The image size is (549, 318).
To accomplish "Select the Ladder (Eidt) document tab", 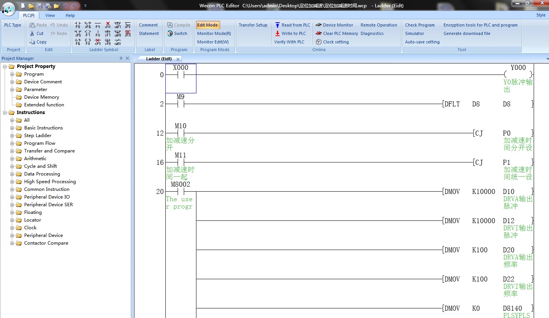I will tap(159, 59).
